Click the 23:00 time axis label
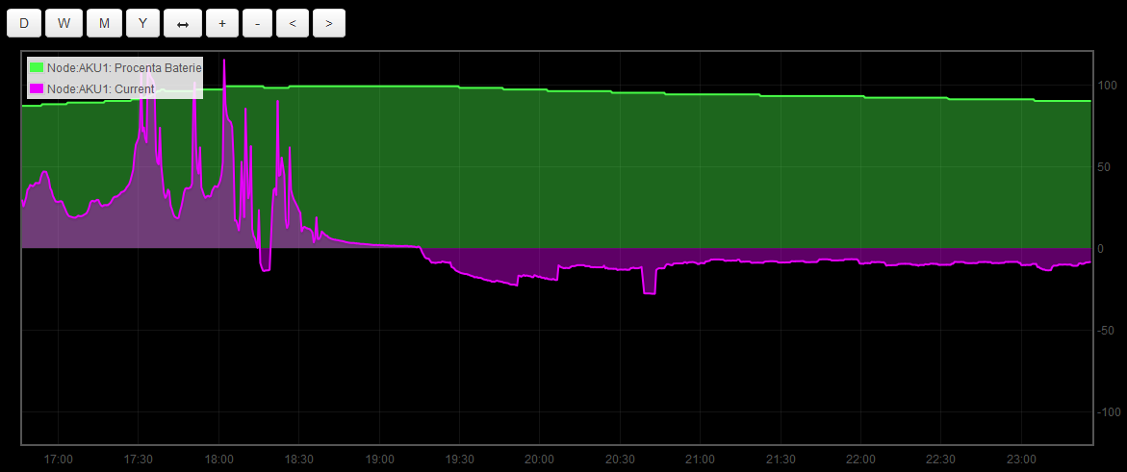 (1021, 460)
